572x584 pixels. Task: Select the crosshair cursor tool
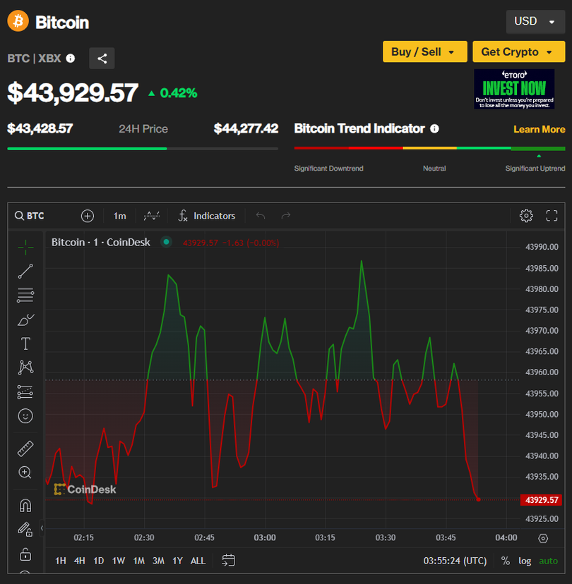point(25,247)
